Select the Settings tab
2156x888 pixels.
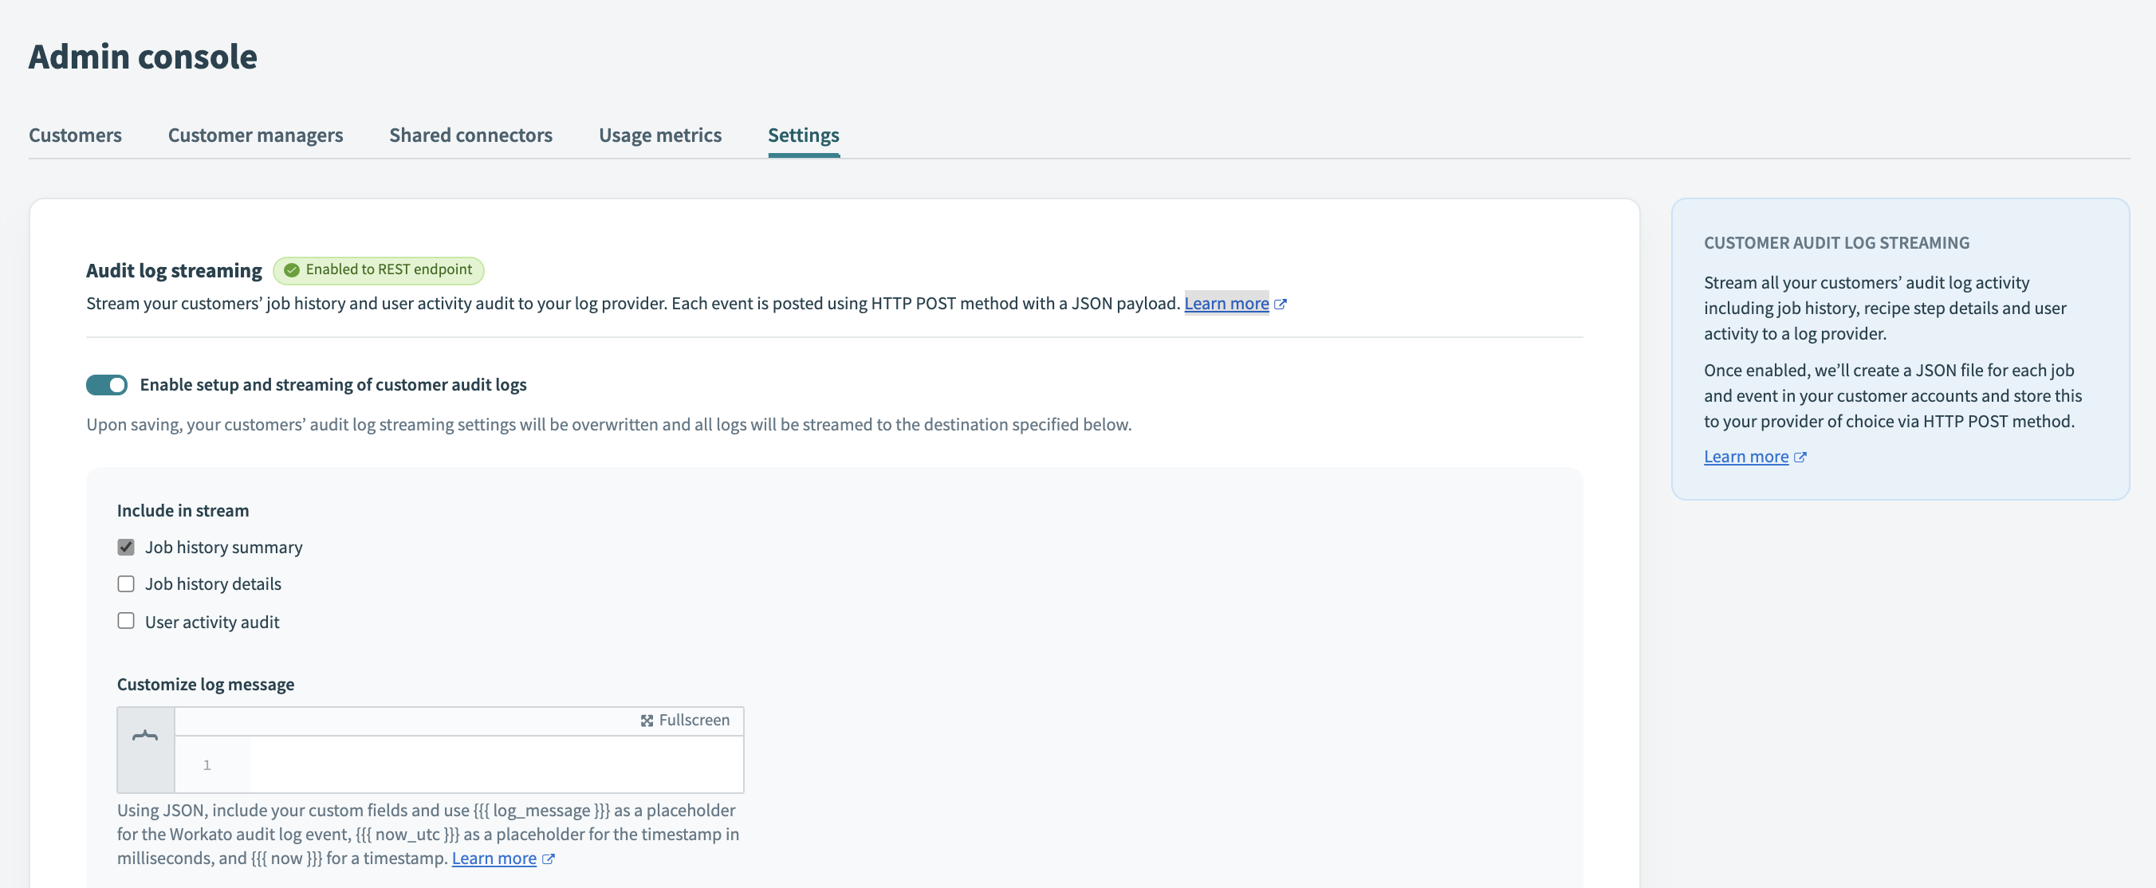[x=803, y=135]
